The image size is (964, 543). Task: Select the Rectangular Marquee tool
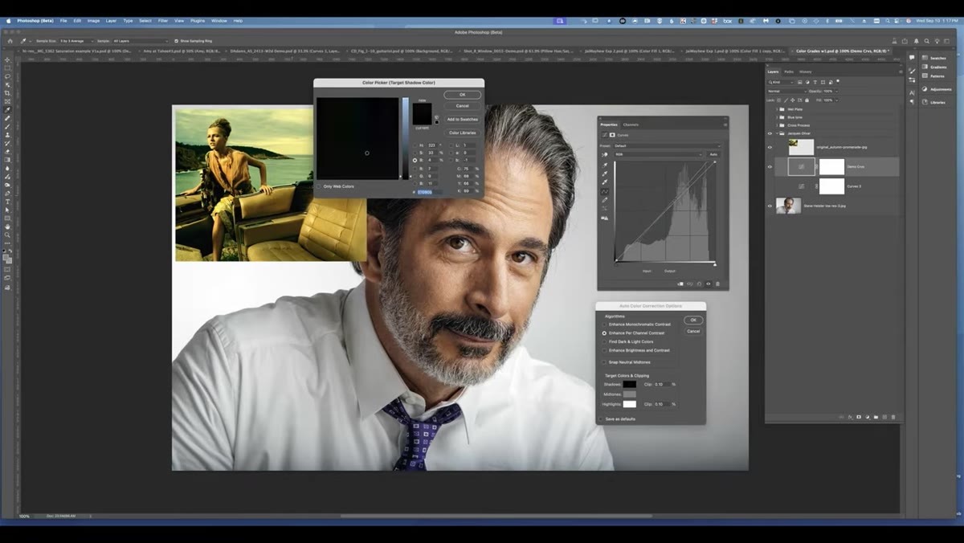click(x=8, y=68)
